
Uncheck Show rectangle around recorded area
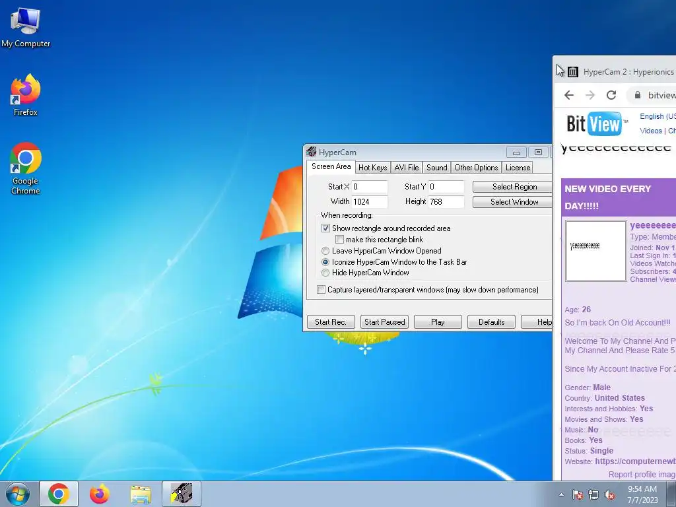(x=325, y=228)
